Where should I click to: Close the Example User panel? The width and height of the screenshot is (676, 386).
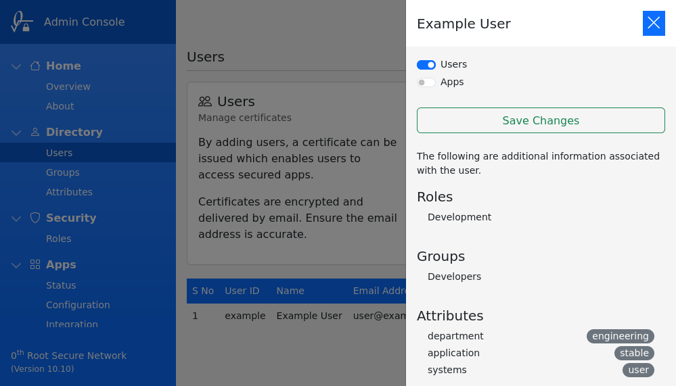click(x=654, y=23)
